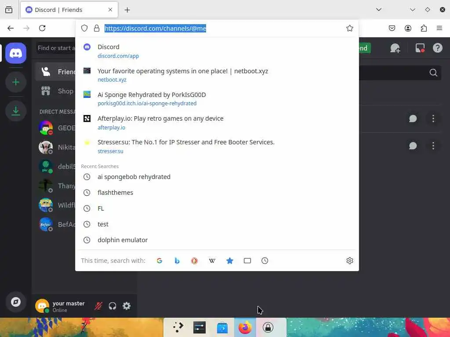The height and width of the screenshot is (337, 450).
Task: Search this time with Bing
Action: tap(177, 261)
